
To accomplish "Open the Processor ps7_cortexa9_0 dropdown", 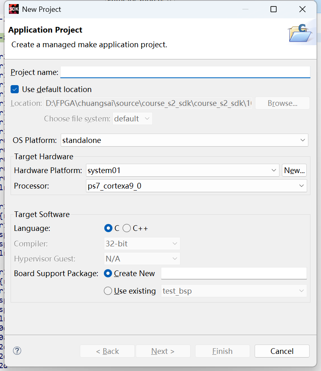I will 196,186.
